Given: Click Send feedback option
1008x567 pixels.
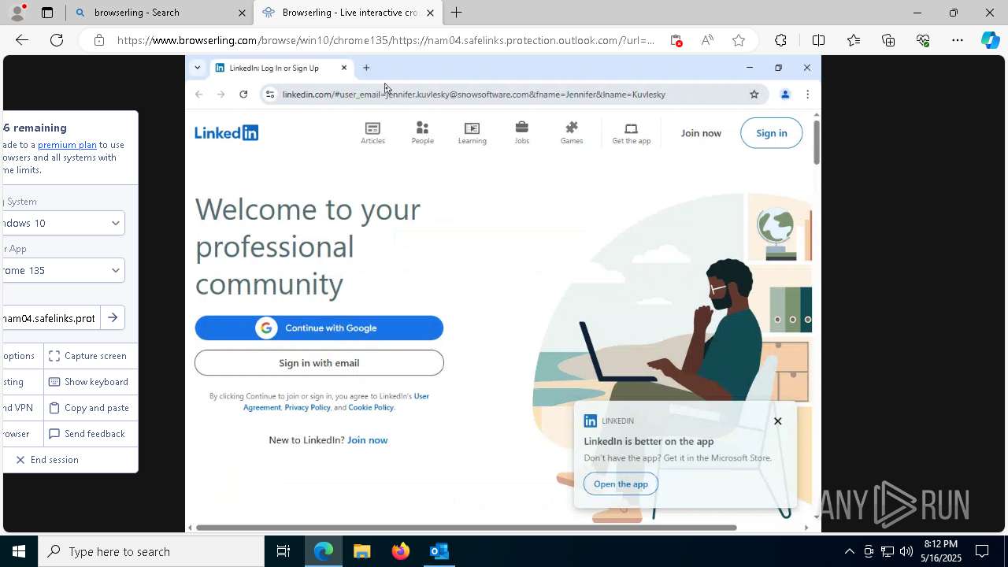Looking at the screenshot, I should (x=87, y=434).
